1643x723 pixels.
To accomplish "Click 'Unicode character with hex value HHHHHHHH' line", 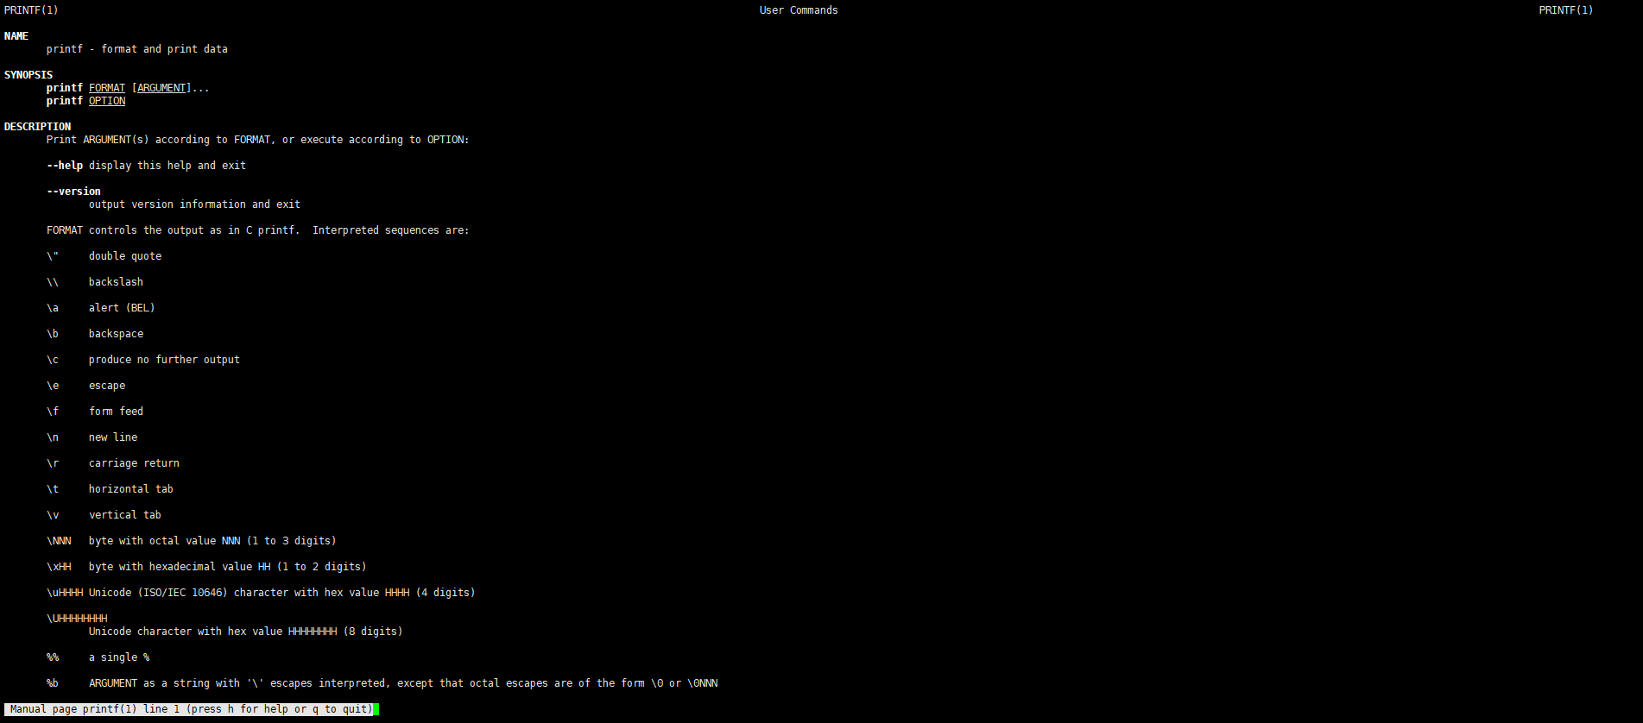I will [246, 632].
